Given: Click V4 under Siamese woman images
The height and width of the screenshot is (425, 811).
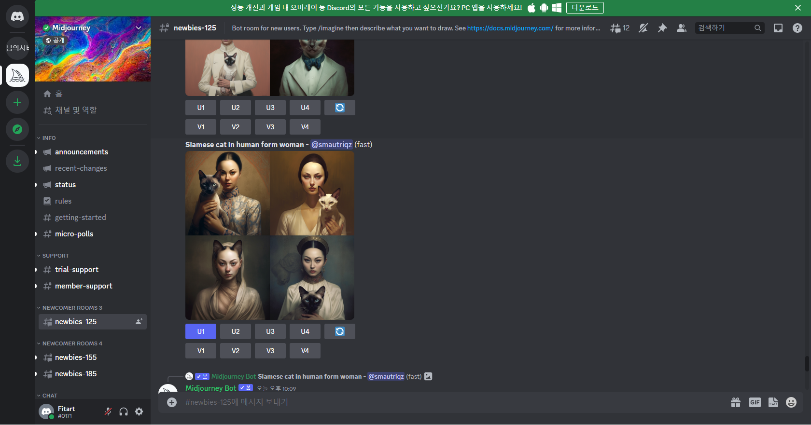Looking at the screenshot, I should pyautogui.click(x=305, y=351).
